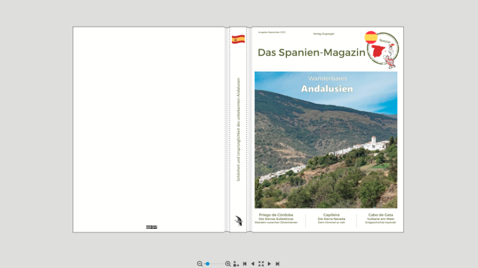
Task: Exit fullscreen preview mode
Action: (x=261, y=264)
